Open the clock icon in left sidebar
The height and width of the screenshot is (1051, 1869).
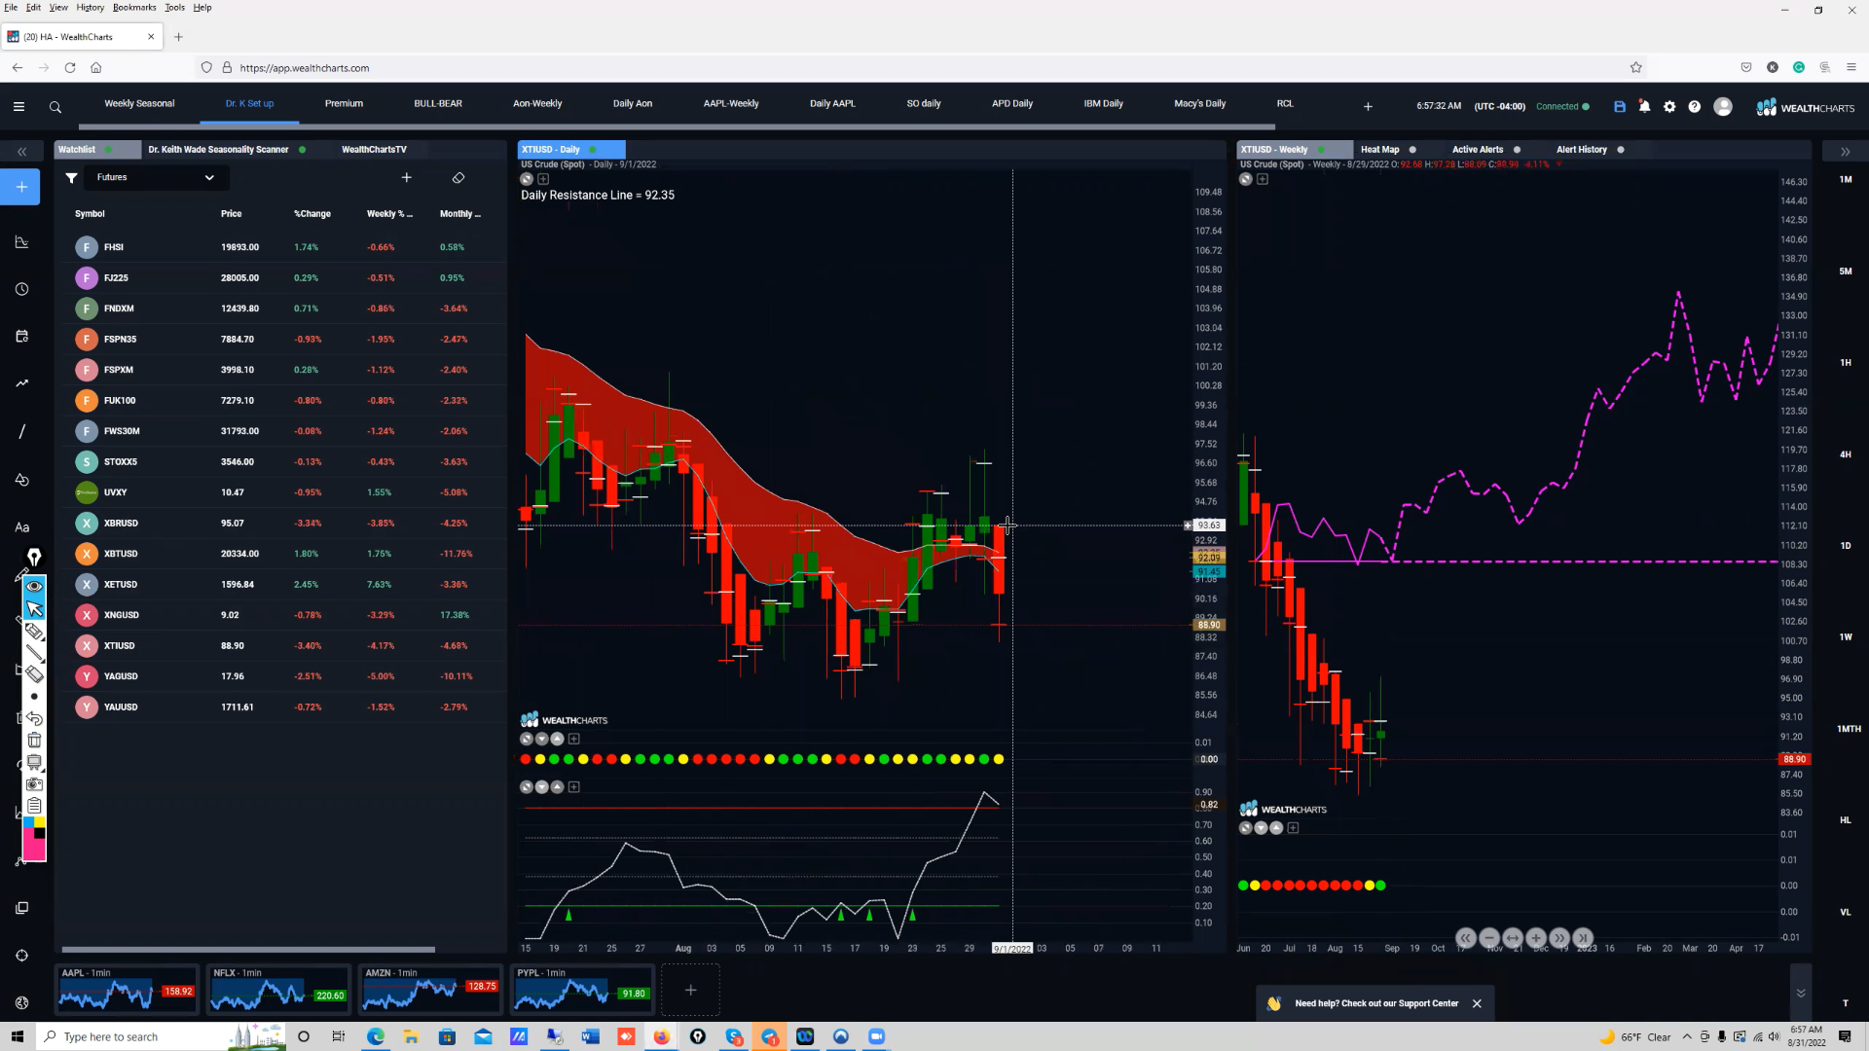21,289
